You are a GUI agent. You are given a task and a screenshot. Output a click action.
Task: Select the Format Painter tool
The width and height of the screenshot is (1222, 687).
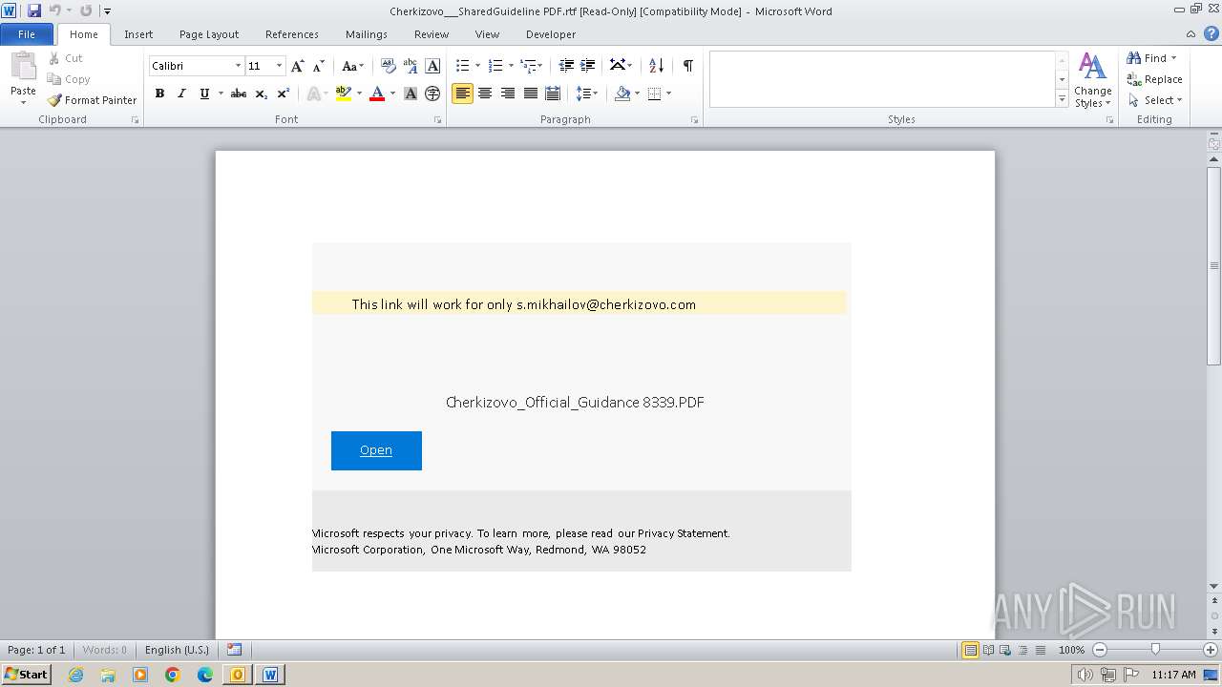[x=92, y=100]
